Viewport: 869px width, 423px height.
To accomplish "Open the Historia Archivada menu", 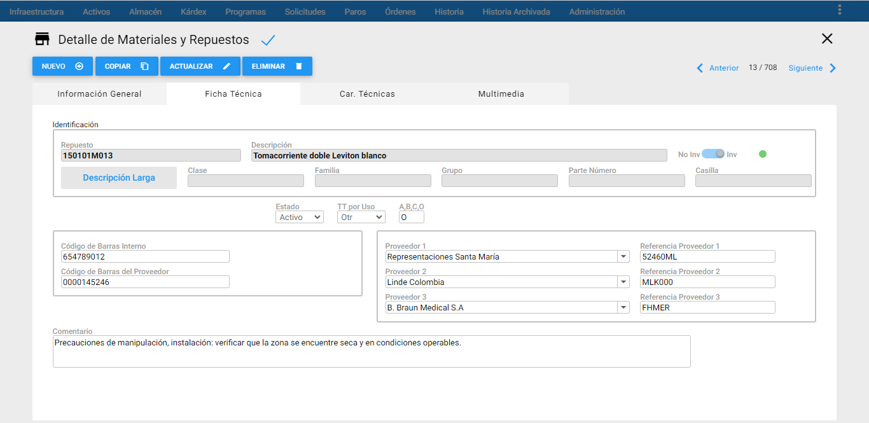I will click(516, 11).
